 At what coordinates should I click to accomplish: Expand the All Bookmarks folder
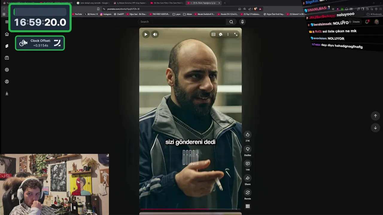374,14
